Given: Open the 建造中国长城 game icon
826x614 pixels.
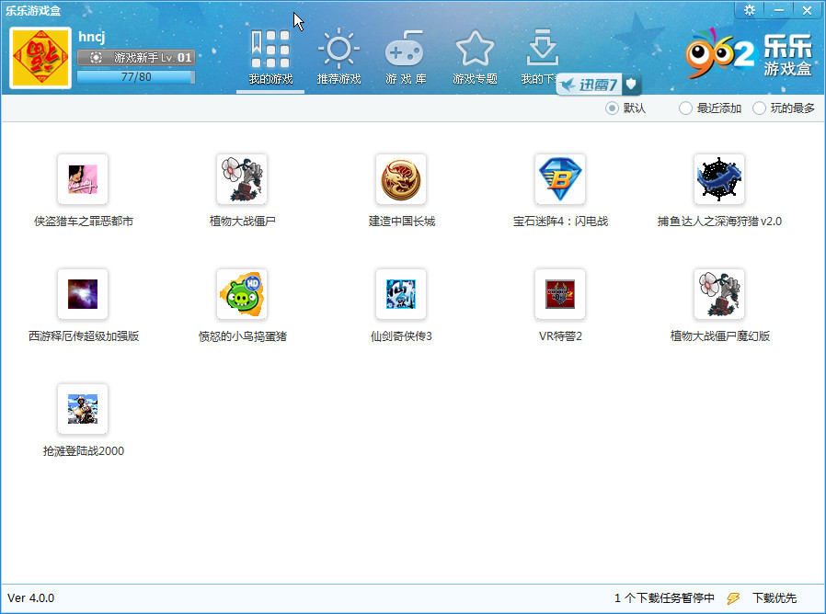Looking at the screenshot, I should (401, 179).
